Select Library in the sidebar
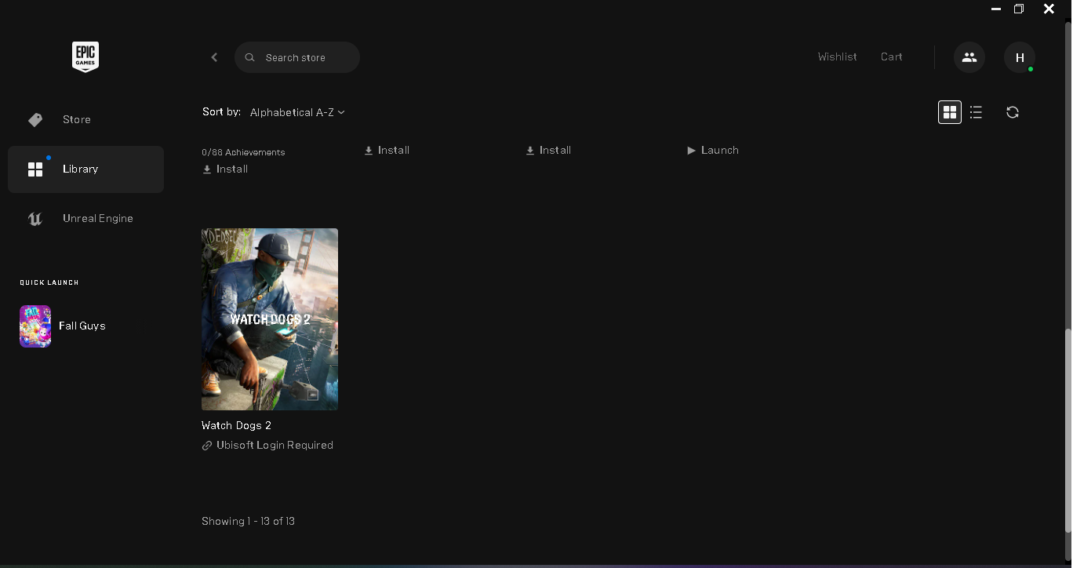The image size is (1073, 568). point(85,169)
